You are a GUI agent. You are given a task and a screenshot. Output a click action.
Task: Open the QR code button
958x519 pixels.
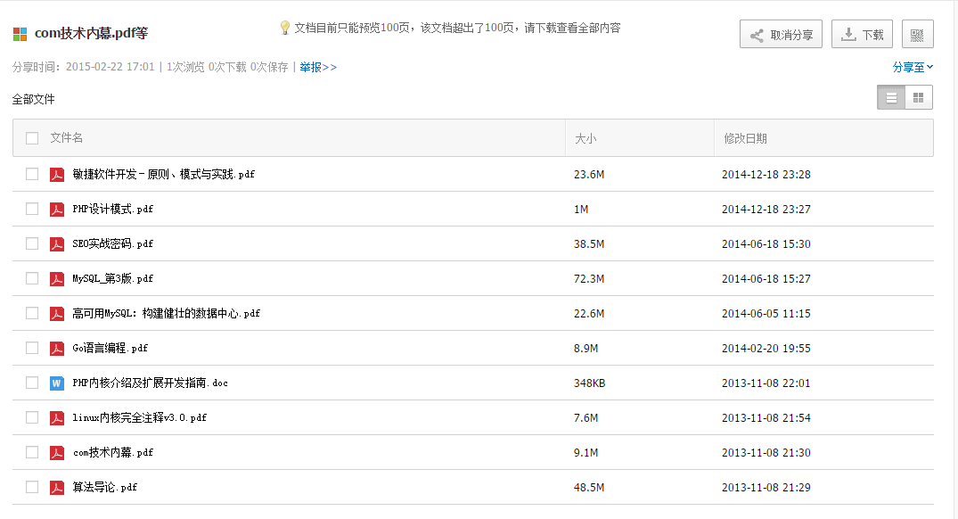pyautogui.click(x=917, y=34)
